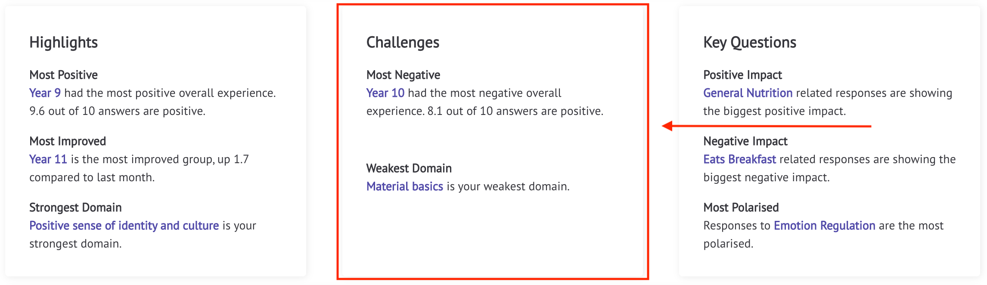Select the Highlights card heading
The image size is (987, 285).
(x=64, y=43)
